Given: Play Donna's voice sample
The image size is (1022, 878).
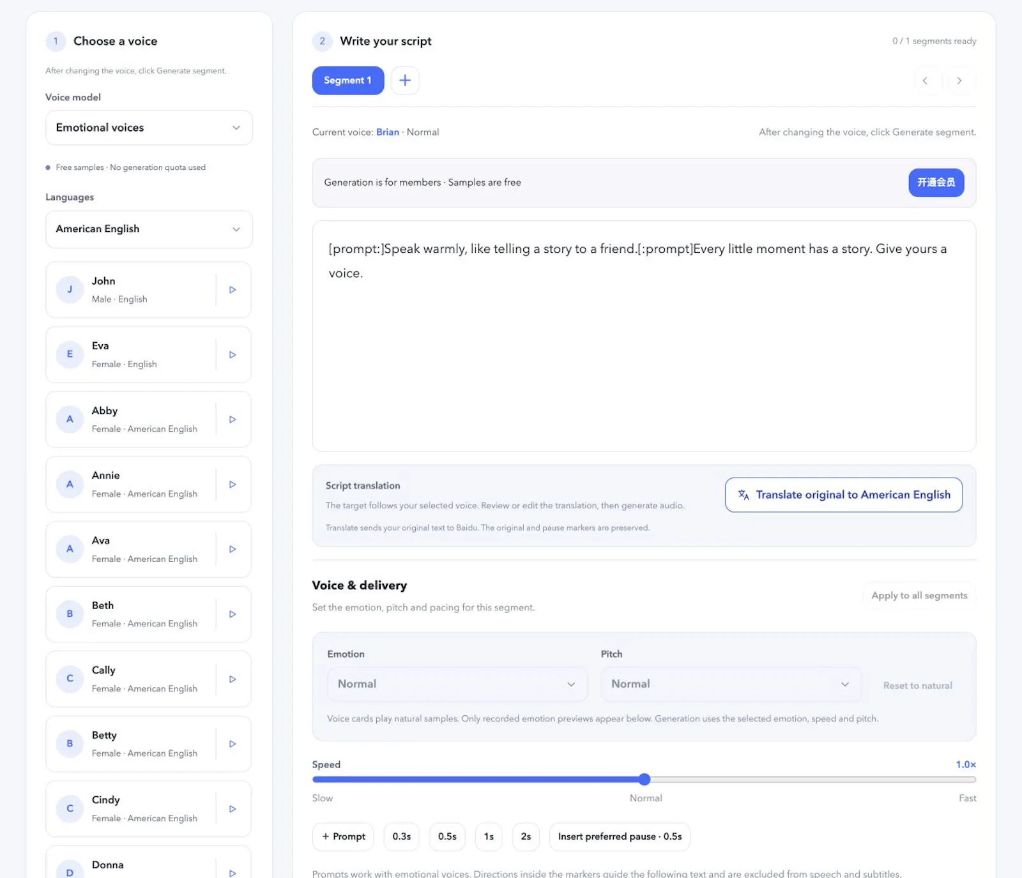Looking at the screenshot, I should [233, 872].
